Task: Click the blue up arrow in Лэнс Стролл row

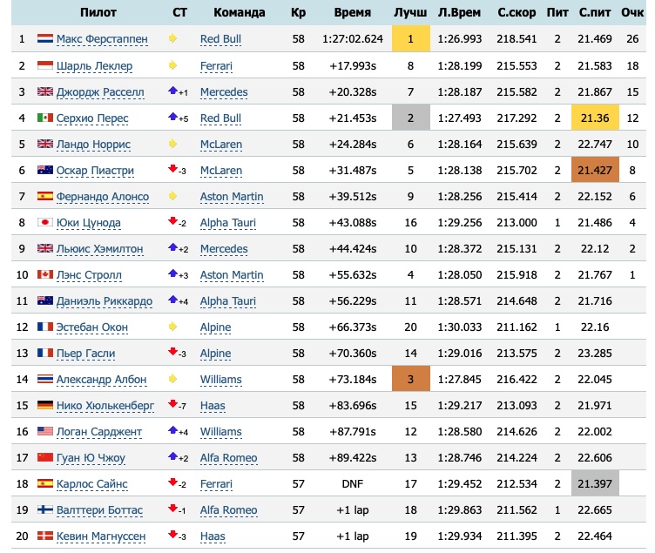Action: (x=172, y=273)
